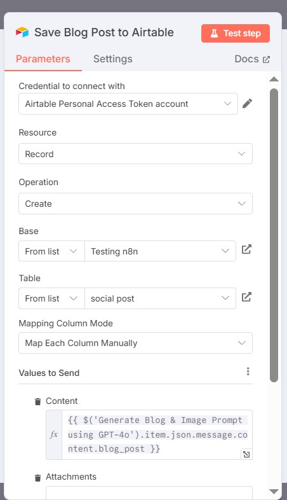Viewport: 287px width, 500px height.
Task: Open the Operation dropdown showing Create
Action: (x=135, y=204)
